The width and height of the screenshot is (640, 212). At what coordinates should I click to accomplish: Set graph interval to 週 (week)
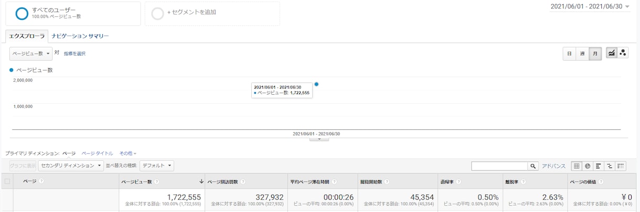582,53
